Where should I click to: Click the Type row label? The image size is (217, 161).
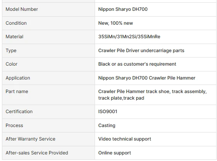tap(11, 51)
